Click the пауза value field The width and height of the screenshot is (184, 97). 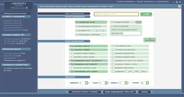coord(102,83)
